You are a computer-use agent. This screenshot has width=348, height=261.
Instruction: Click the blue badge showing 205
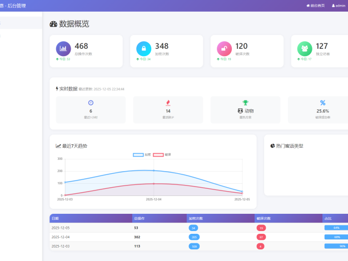click(x=194, y=237)
